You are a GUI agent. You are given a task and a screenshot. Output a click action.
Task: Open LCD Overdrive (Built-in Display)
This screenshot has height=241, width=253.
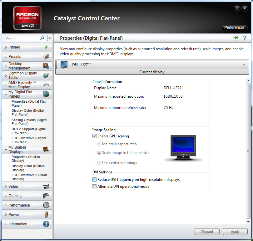click(x=29, y=177)
